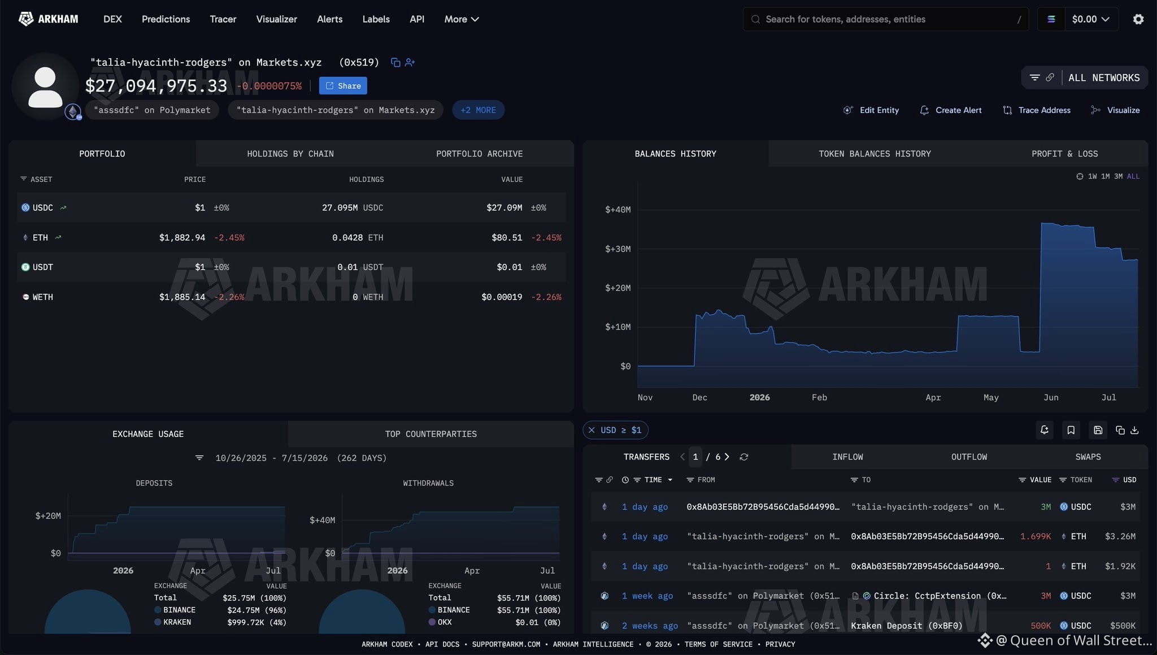Click the wallet icon beside the $0.00 balance
This screenshot has width=1157, height=655.
pyautogui.click(x=1051, y=19)
